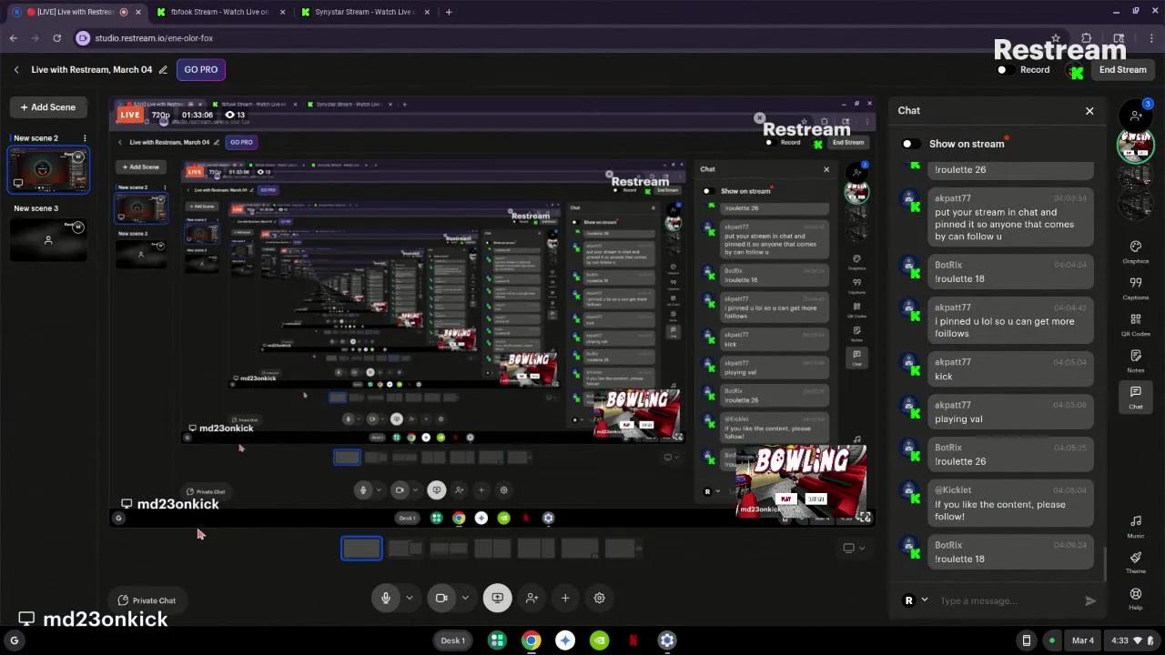Viewport: 1165px width, 655px height.
Task: Toggle the camera button
Action: (441, 599)
